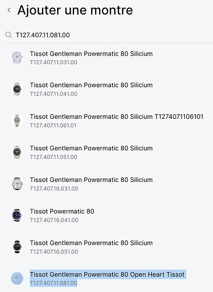Click the highlighted reference T127.407.11.081.00 in results

[54, 283]
